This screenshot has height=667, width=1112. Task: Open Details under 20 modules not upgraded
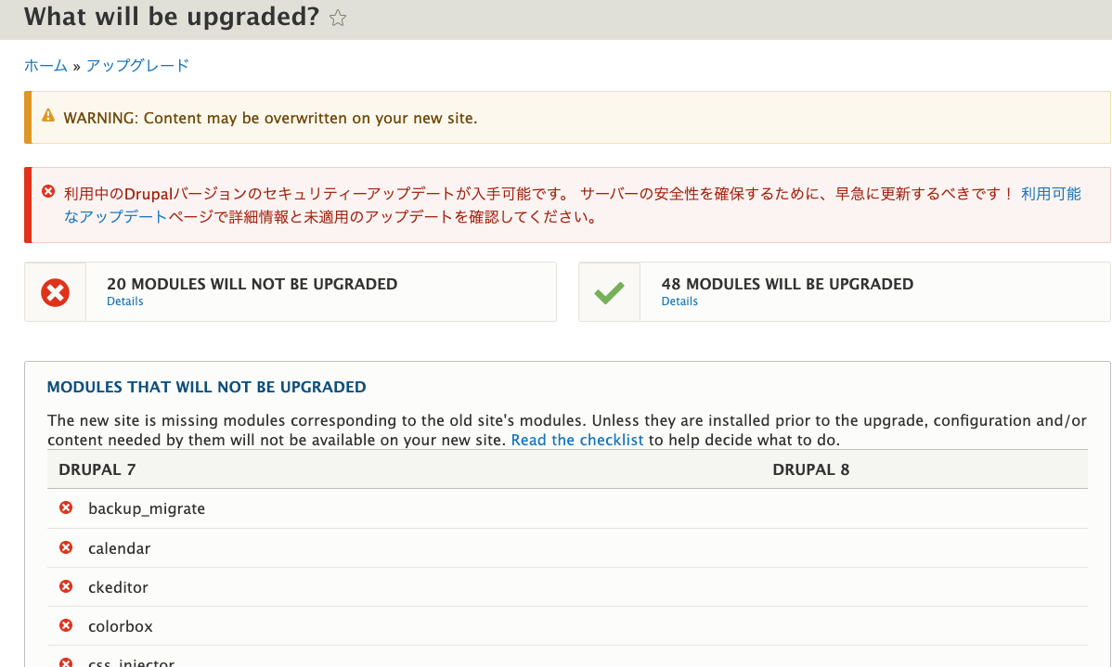click(x=124, y=301)
